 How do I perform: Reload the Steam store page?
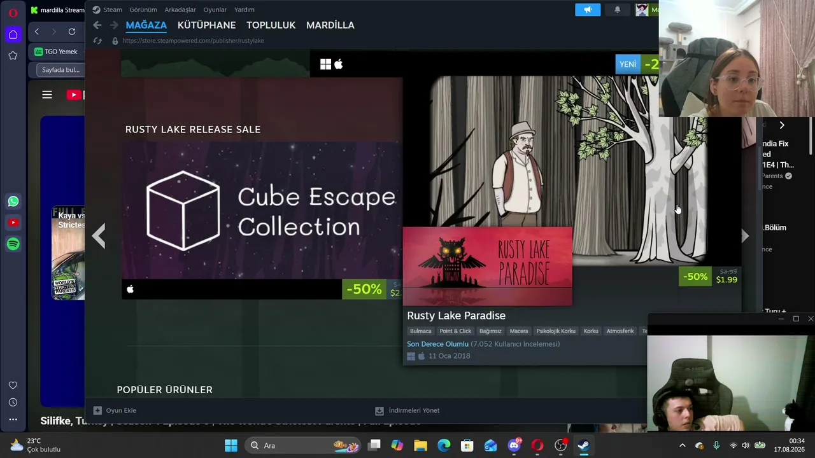click(x=97, y=41)
